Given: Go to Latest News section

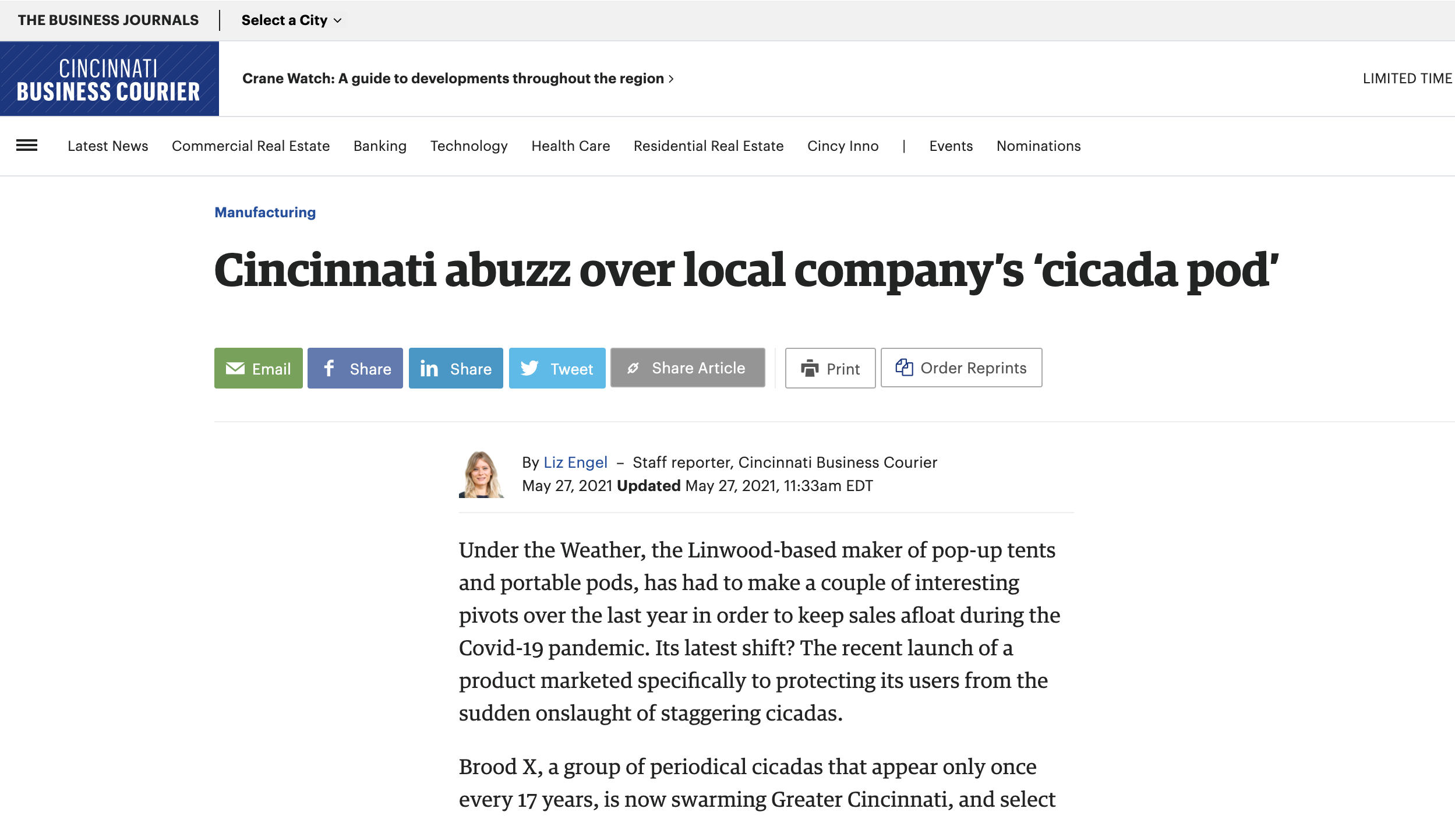Looking at the screenshot, I should coord(107,146).
